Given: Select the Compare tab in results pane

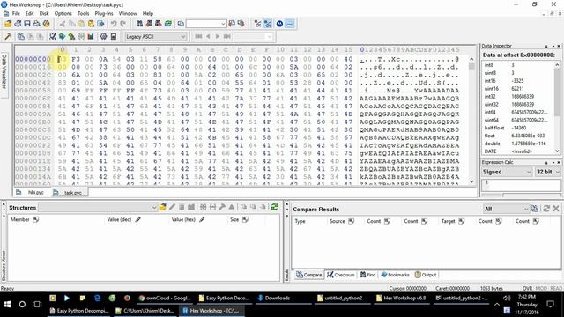Looking at the screenshot, I should click(309, 275).
